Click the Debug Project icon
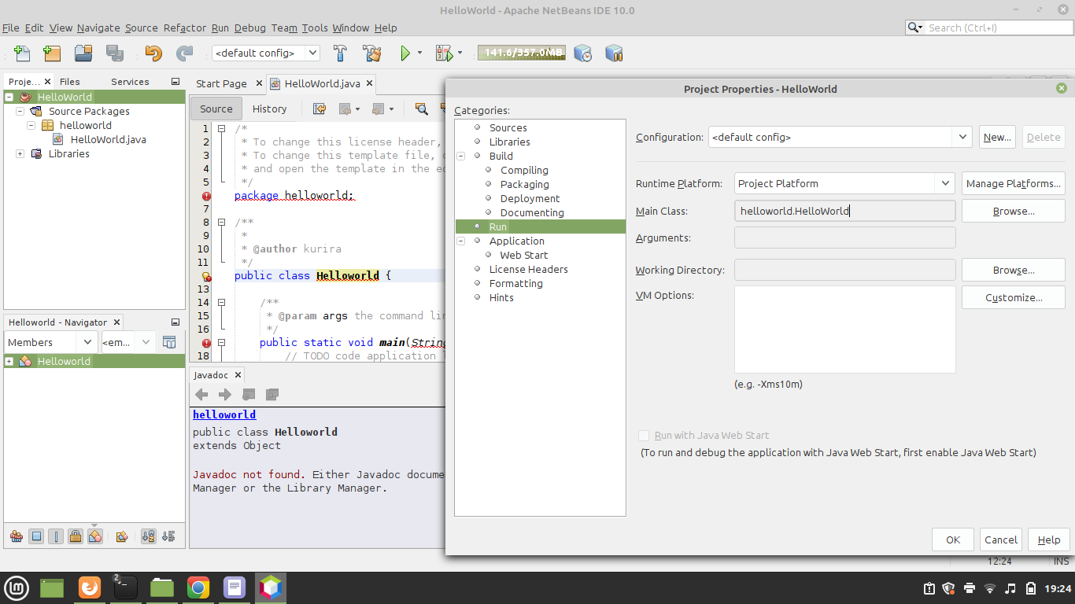The width and height of the screenshot is (1075, 604). click(445, 53)
